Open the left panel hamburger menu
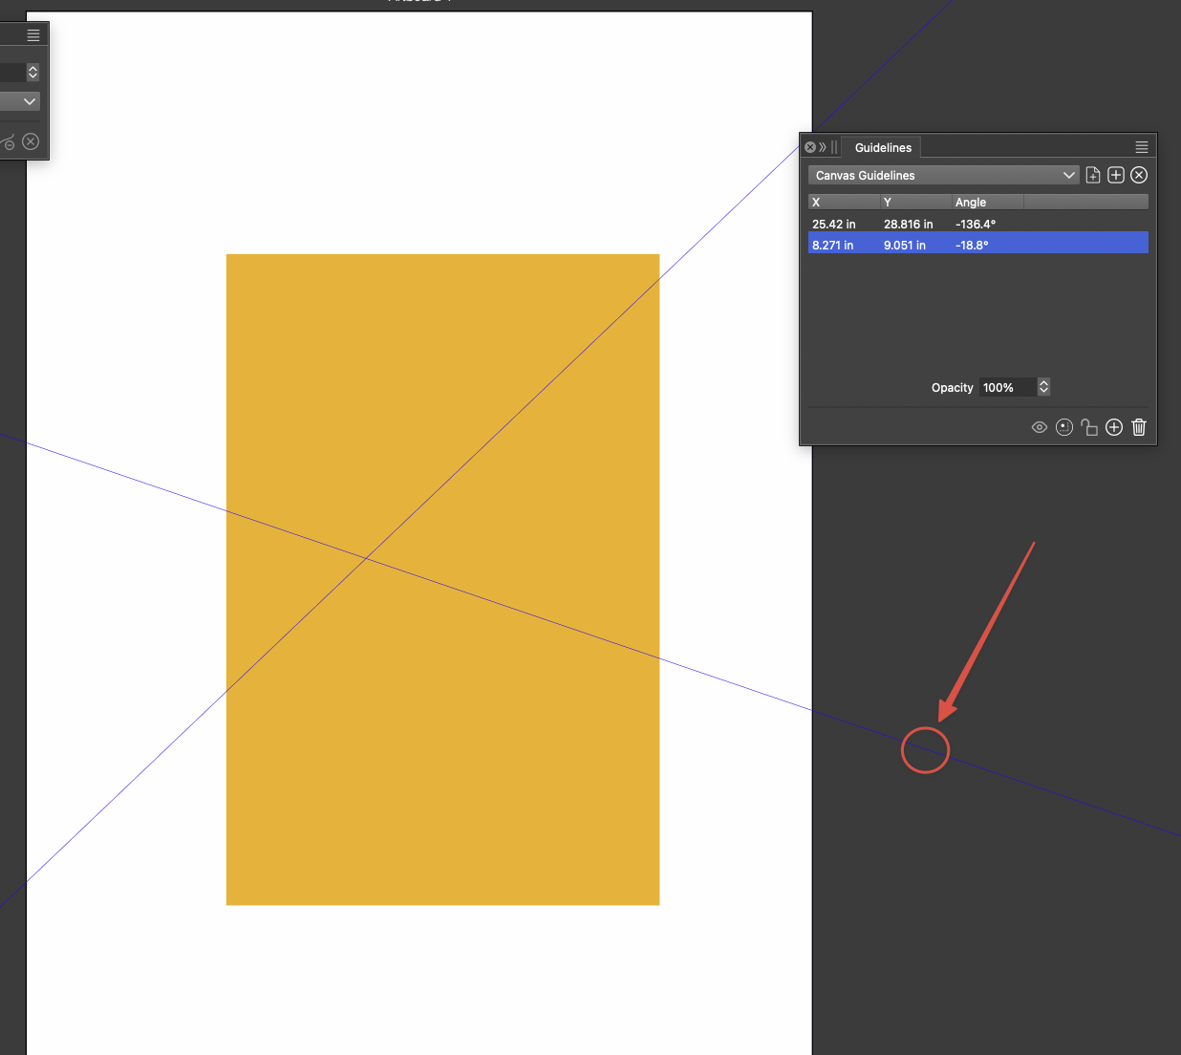 (33, 35)
